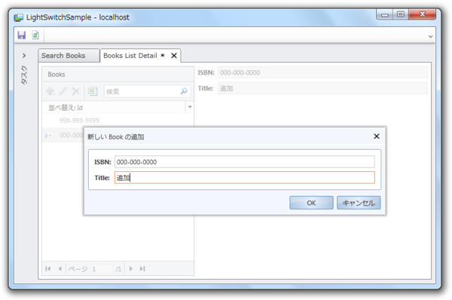
Task: Click the delete X icon in Books toolbar
Action: tap(75, 91)
